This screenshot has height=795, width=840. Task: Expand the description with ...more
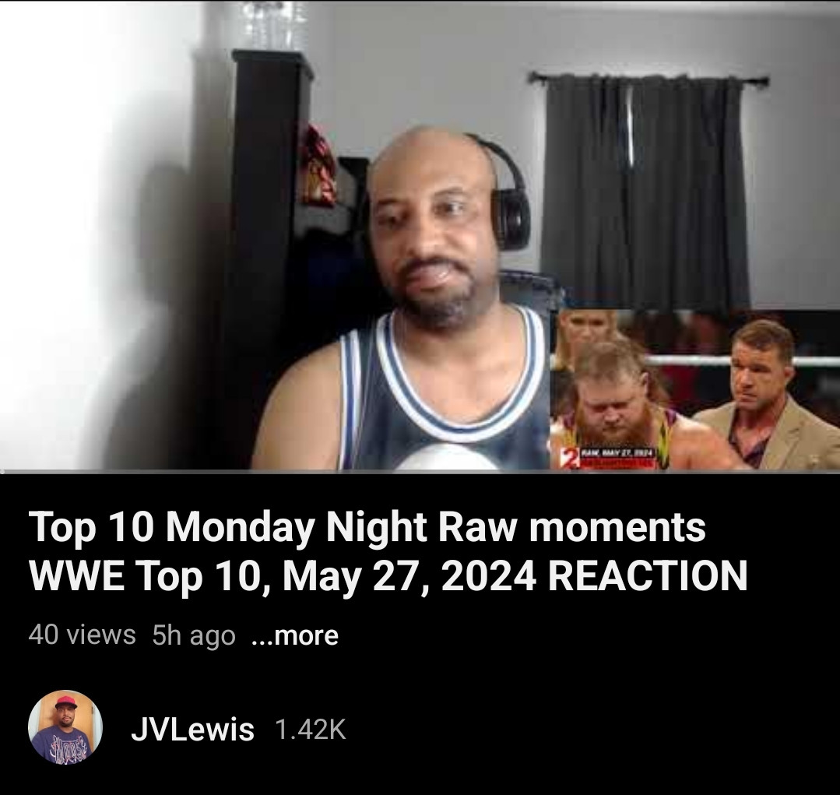[294, 636]
